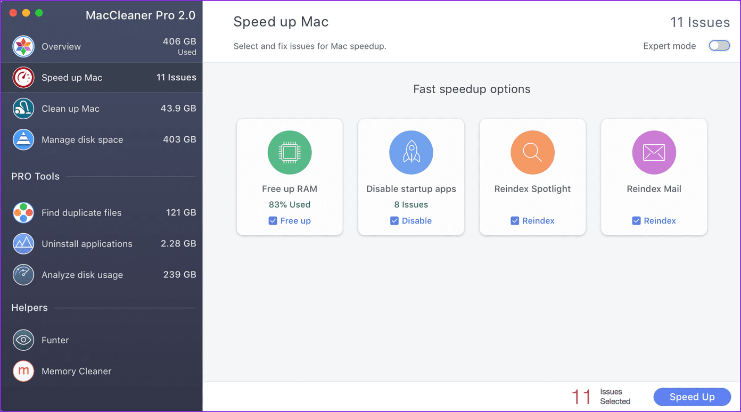
Task: Click the green Free up RAM chip icon
Action: tap(290, 153)
